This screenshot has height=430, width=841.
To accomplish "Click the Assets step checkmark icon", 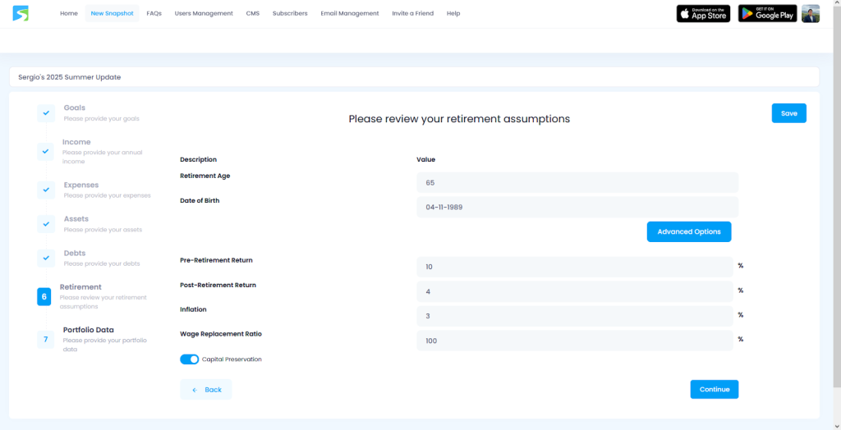I will (x=46, y=224).
